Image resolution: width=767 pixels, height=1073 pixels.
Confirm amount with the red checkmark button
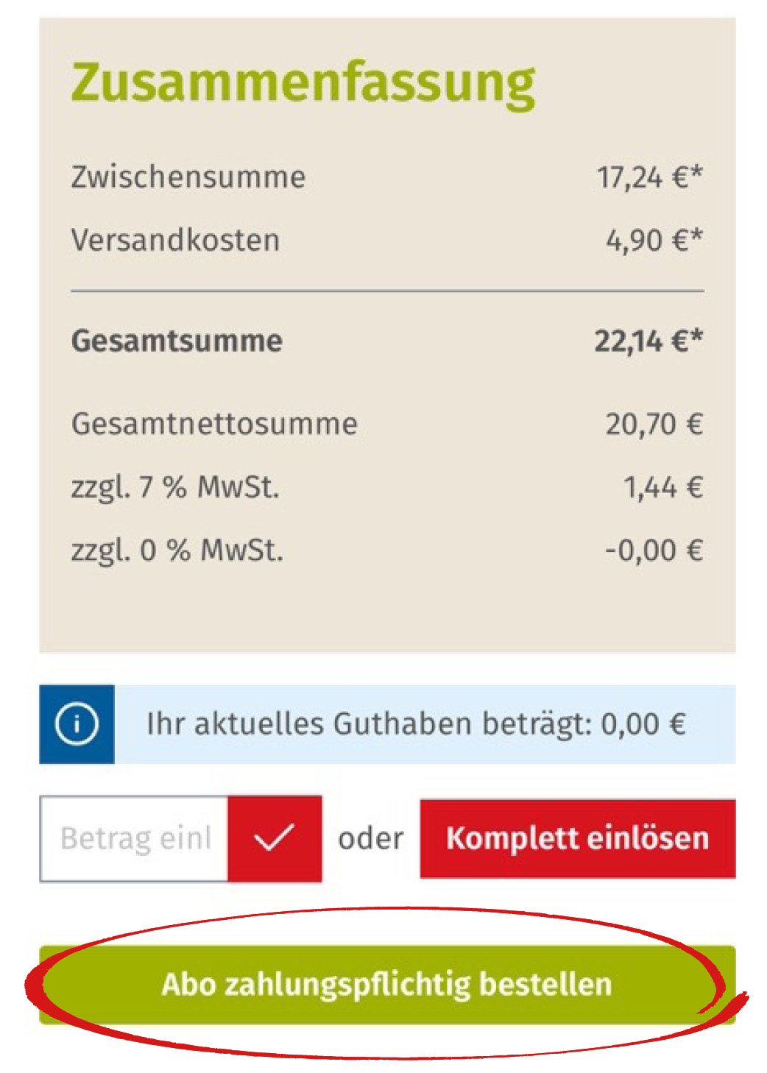pos(274,838)
